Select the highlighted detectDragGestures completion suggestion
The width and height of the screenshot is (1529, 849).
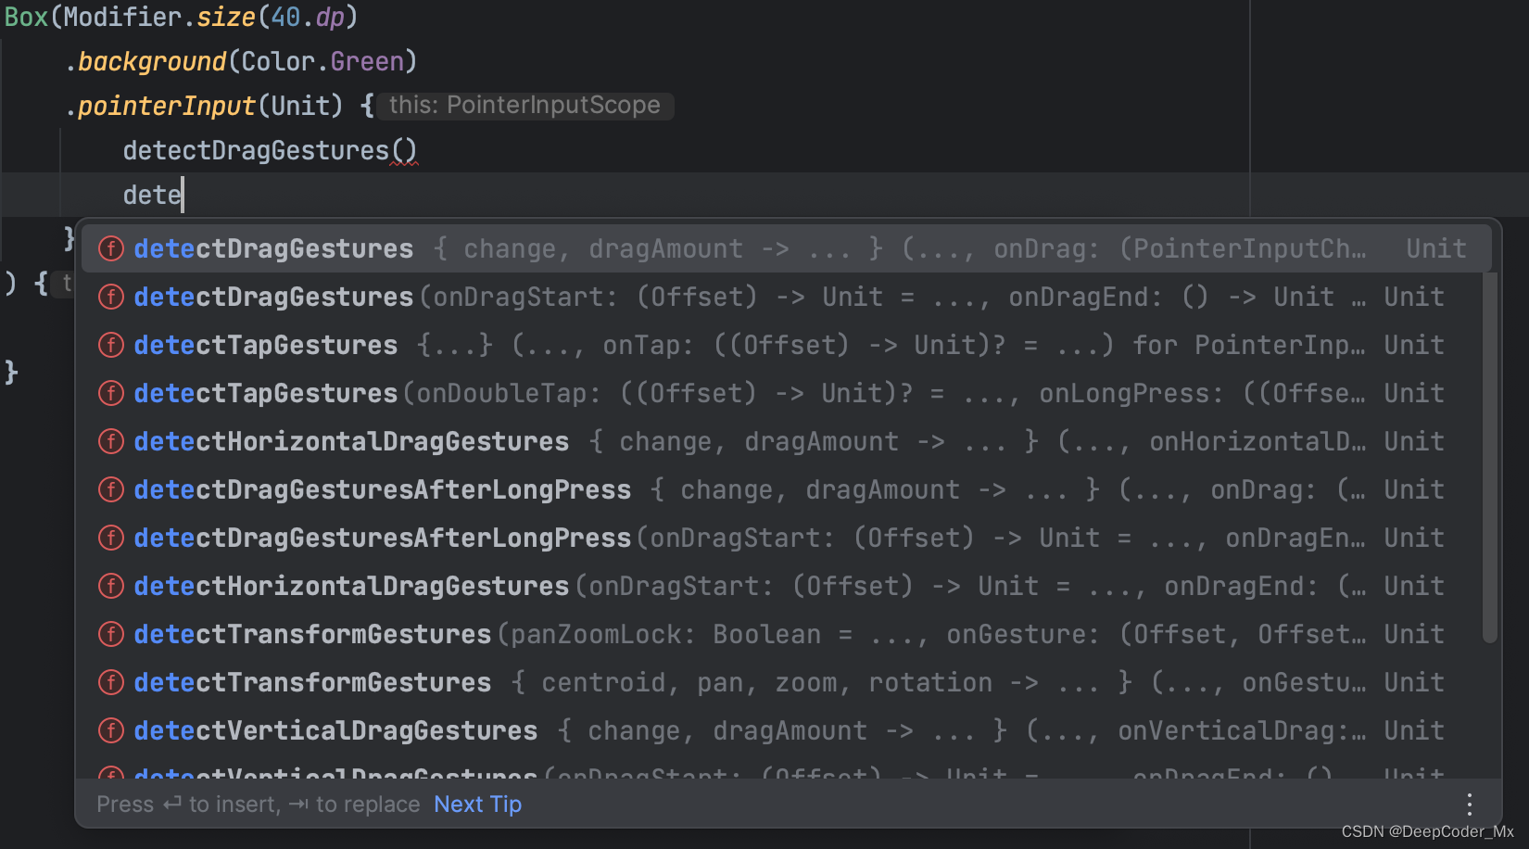click(x=273, y=248)
